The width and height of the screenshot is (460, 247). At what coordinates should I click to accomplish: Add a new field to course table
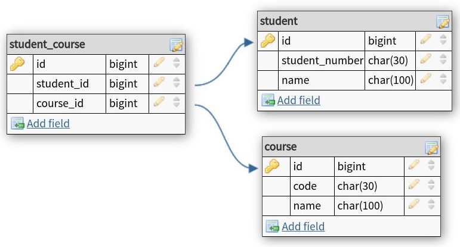pyautogui.click(x=303, y=226)
